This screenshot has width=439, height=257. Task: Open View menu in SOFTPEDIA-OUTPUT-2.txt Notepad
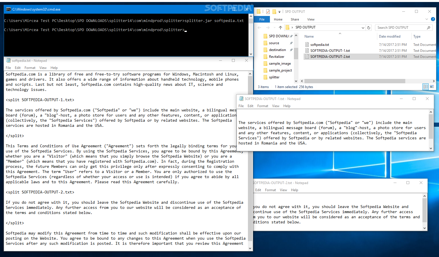283,190
